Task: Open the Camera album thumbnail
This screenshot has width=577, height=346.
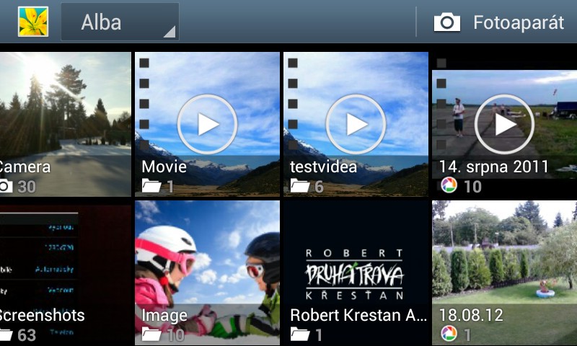Action: 65,124
